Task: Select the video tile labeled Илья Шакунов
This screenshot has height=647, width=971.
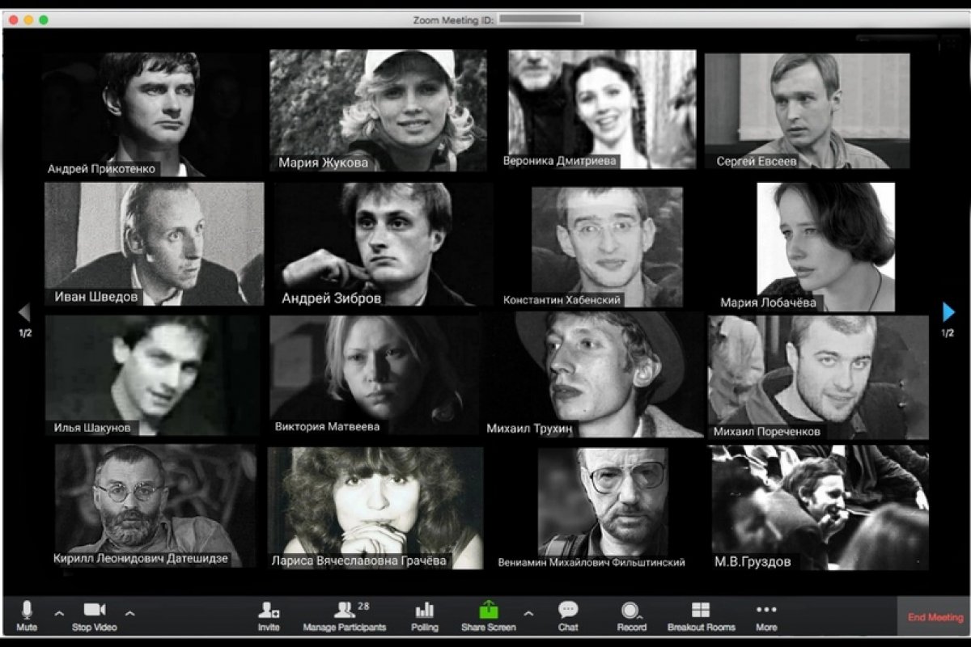Action: coord(152,374)
